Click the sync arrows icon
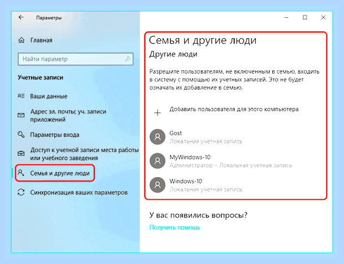The height and width of the screenshot is (264, 344). (x=21, y=192)
